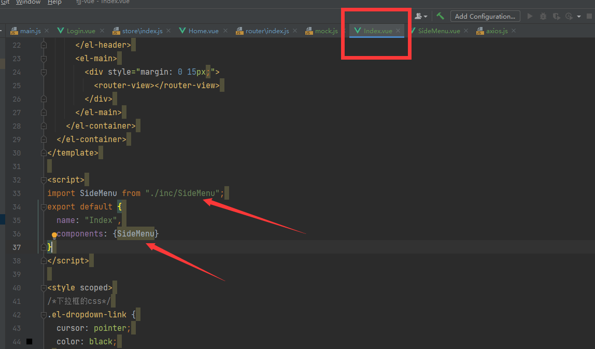Click the Profiler run icon
This screenshot has width=595, height=349.
569,16
